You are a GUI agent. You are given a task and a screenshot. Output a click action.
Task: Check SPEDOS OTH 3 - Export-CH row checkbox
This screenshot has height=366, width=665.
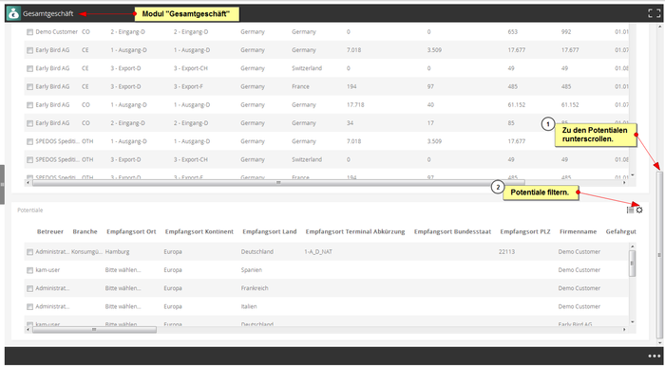point(29,160)
